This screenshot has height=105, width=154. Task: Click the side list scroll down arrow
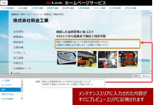pos(22,98)
